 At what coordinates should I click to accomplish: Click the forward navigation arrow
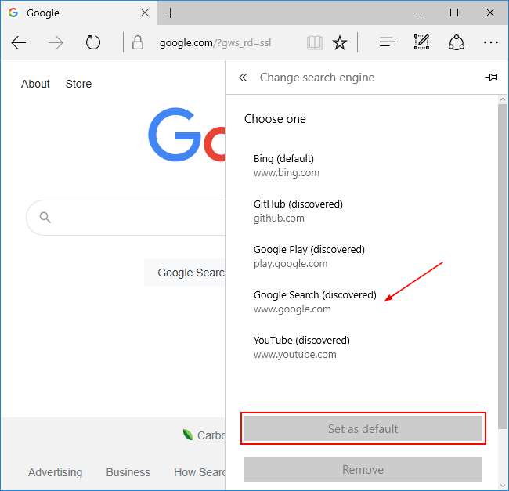(x=56, y=42)
